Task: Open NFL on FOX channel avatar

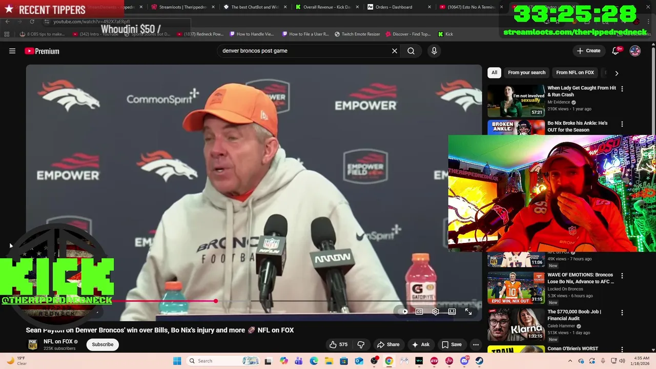Action: coord(33,344)
